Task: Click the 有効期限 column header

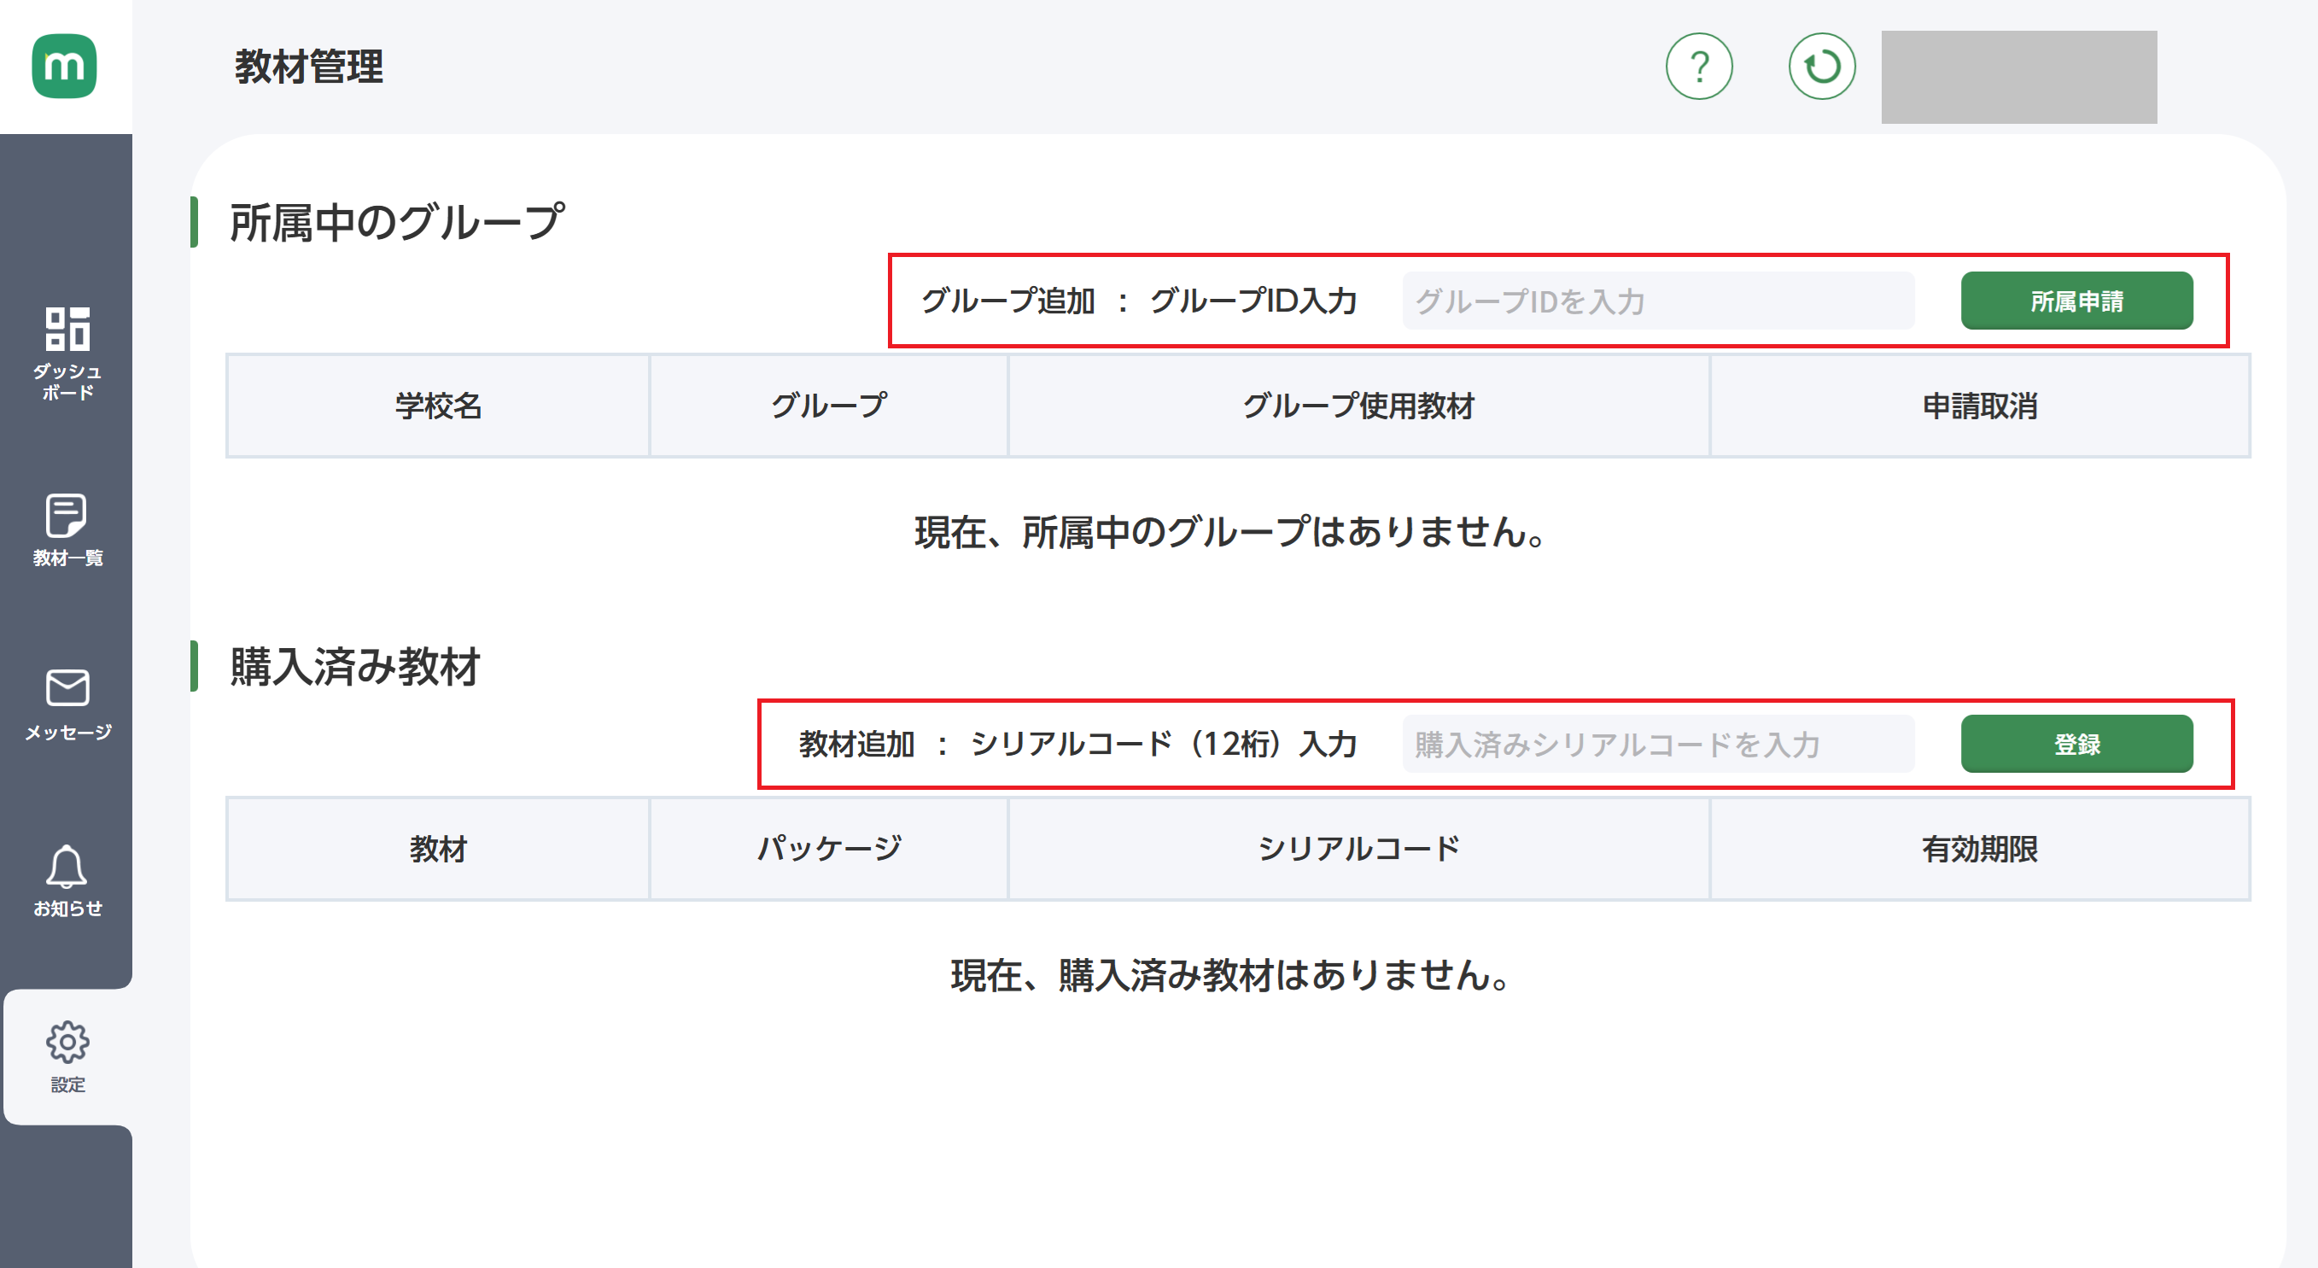Action: [1980, 849]
